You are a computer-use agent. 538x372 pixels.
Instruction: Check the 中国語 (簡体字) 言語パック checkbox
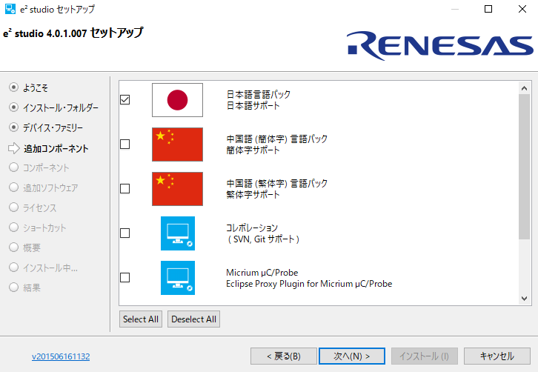(125, 145)
